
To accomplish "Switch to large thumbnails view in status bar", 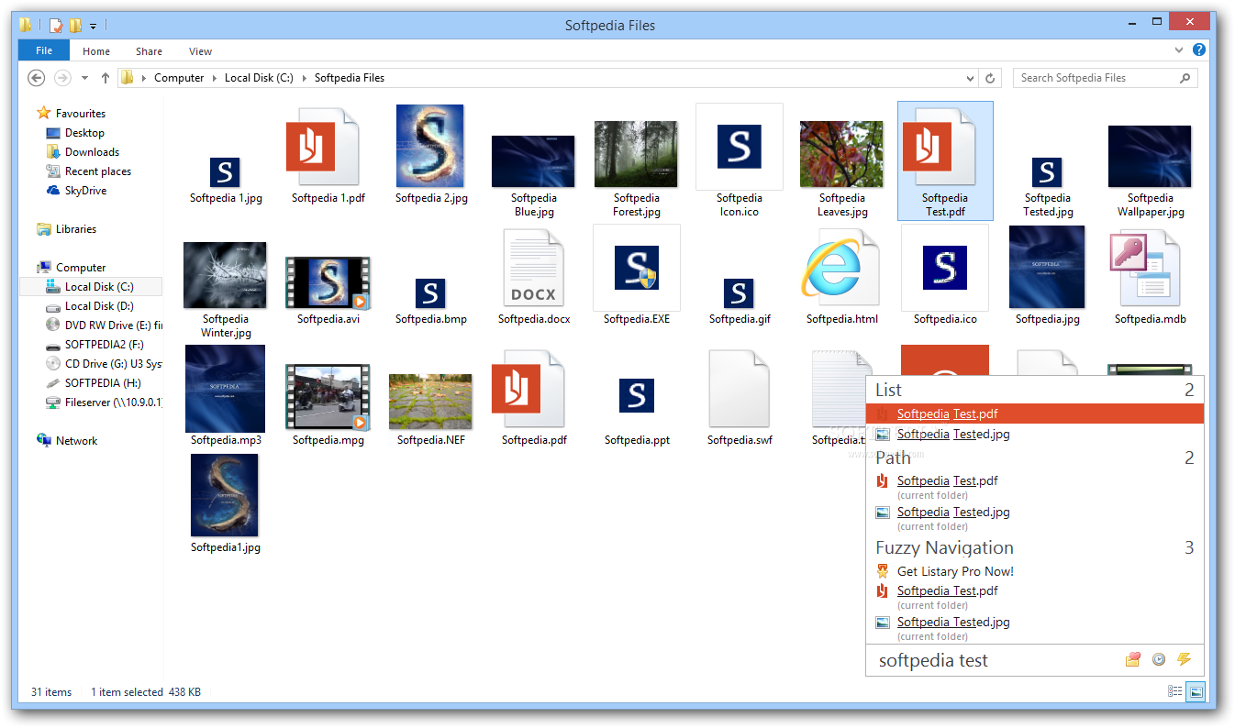I will 1196,691.
